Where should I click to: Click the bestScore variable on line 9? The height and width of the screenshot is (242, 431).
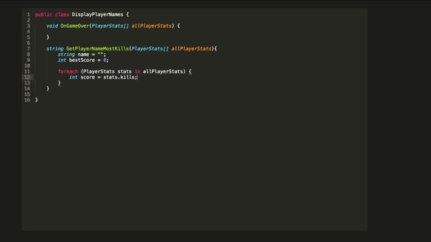tap(82, 60)
